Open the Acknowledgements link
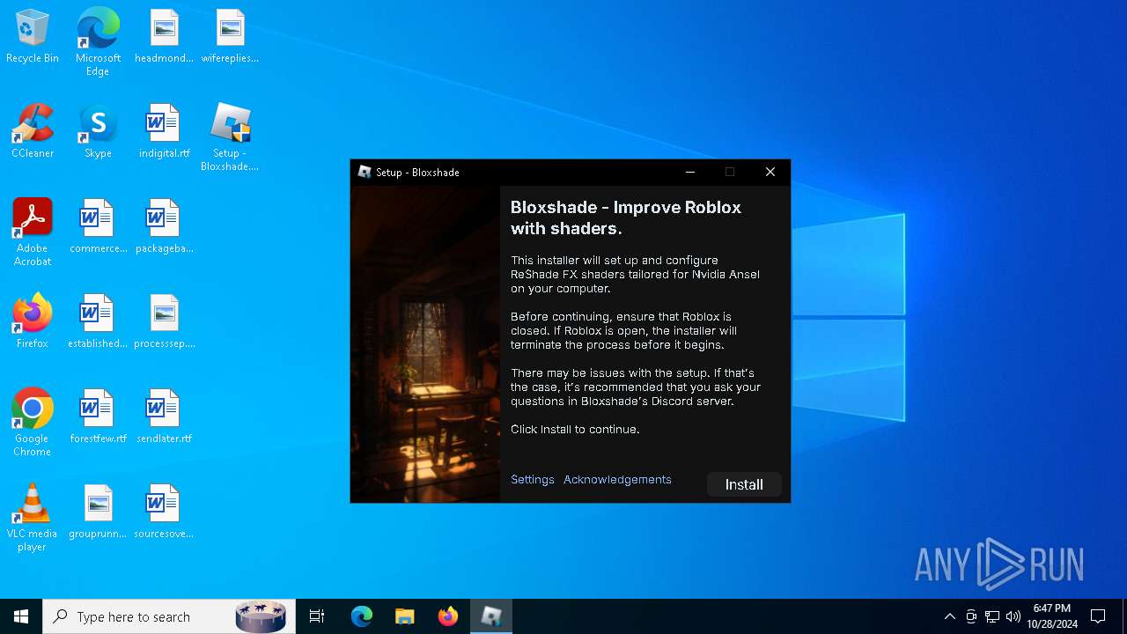Viewport: 1127px width, 634px height. click(x=617, y=480)
